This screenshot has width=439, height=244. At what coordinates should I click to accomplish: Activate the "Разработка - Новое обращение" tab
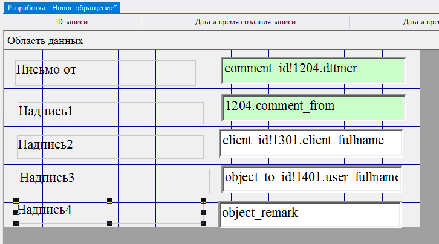[x=62, y=7]
